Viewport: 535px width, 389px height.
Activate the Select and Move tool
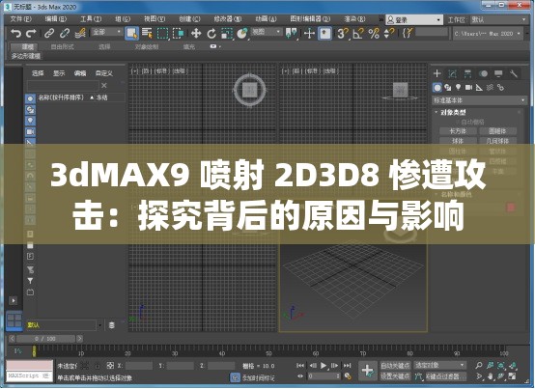196,34
